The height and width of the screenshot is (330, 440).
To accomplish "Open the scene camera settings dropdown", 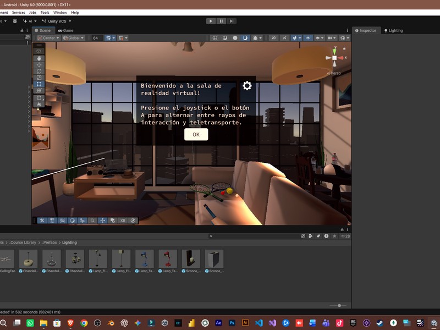I will (332, 38).
